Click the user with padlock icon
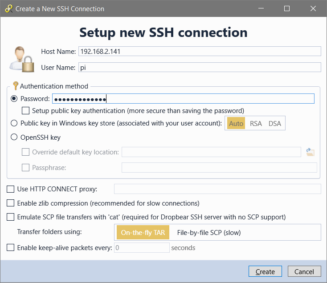 (x=22, y=59)
